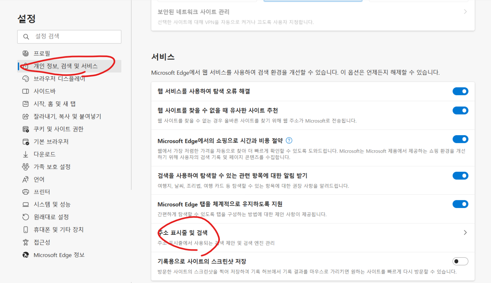Click the magnifier icon in 설정 검색
491x283 pixels.
(x=26, y=37)
